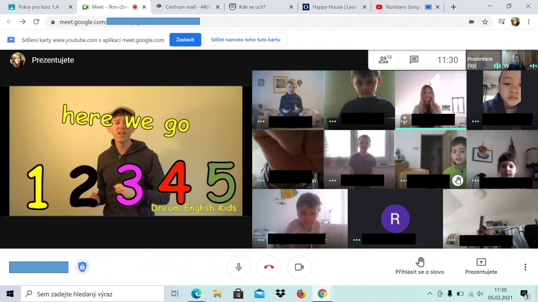
Task: Click the Prezentace (Vy) thumbnail
Action: (x=483, y=60)
